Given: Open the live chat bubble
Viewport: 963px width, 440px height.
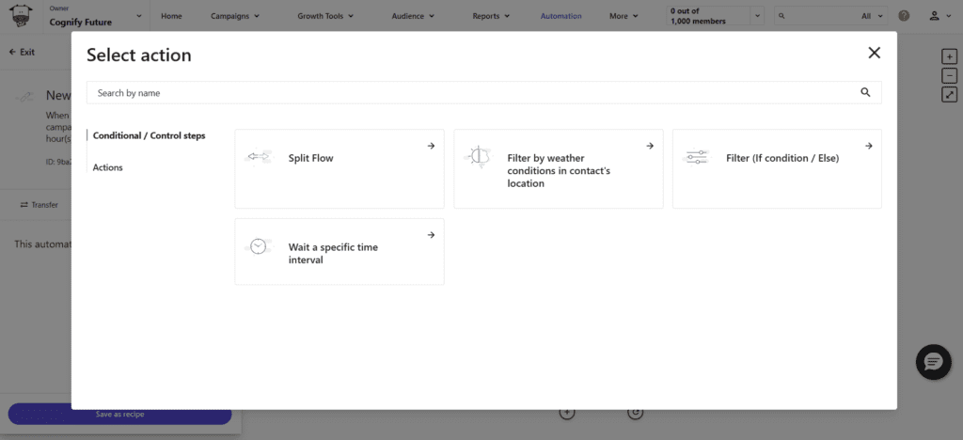Looking at the screenshot, I should click(934, 362).
